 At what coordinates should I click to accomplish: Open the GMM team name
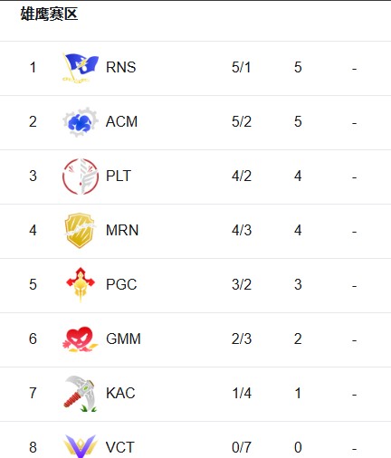[123, 339]
